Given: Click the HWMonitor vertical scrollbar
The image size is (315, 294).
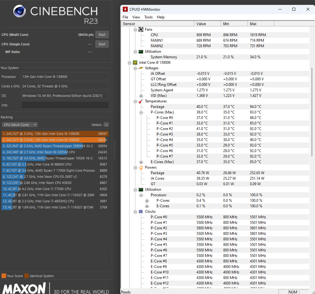Looking at the screenshot, I should [312, 112].
